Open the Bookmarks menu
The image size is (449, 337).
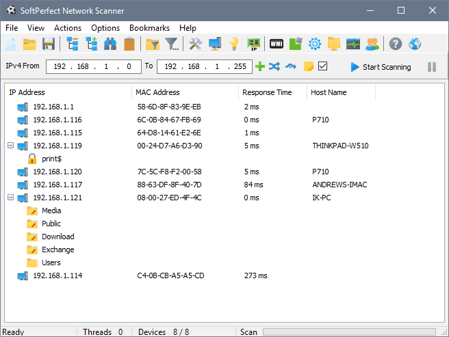(149, 28)
